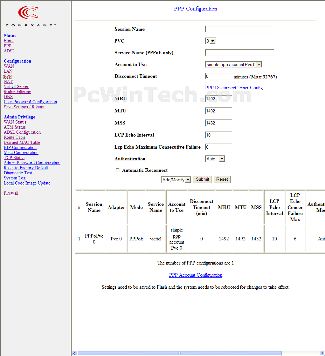Open ADSL Configuration link

coord(22,132)
